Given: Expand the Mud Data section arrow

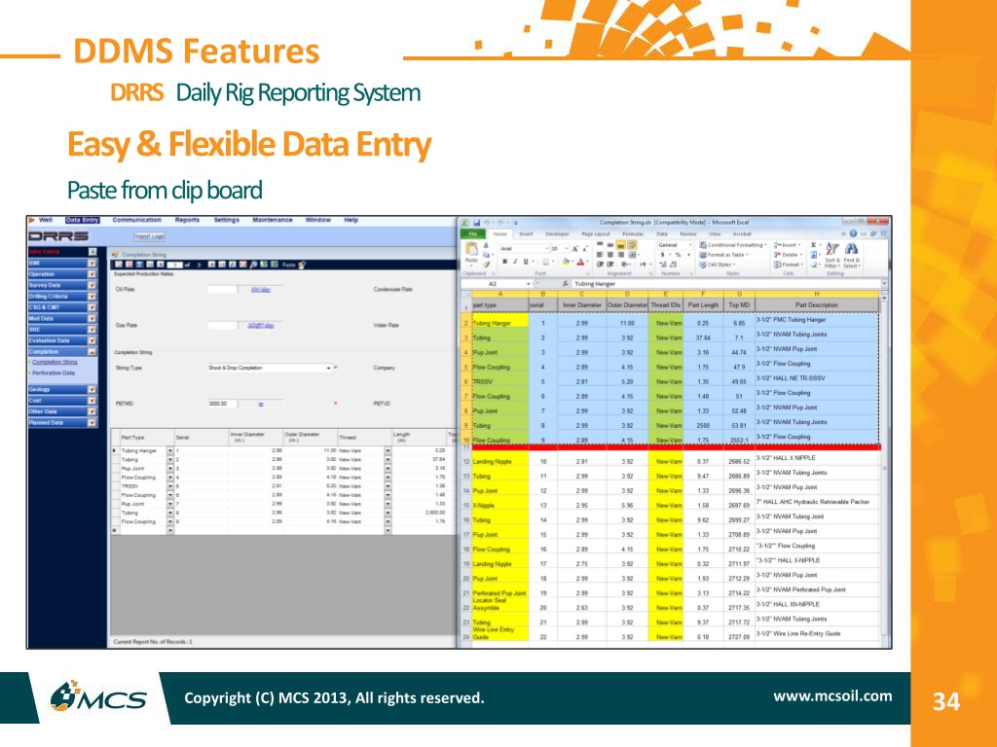Looking at the screenshot, I should [92, 318].
